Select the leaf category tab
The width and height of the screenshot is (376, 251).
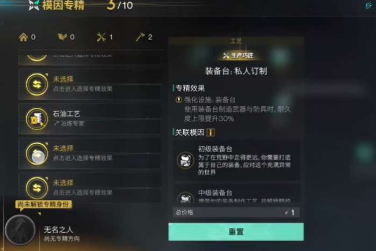[66, 37]
